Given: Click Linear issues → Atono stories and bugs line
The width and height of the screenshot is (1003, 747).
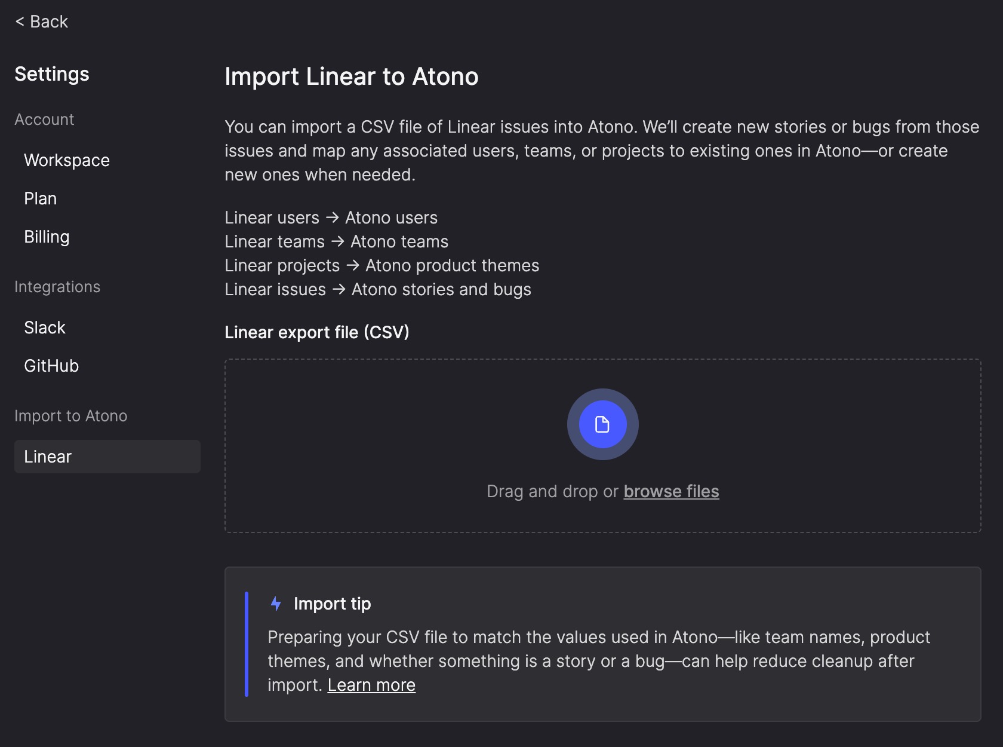Looking at the screenshot, I should click(x=378, y=289).
